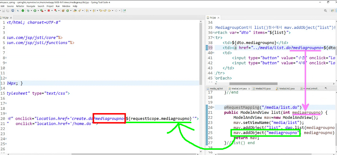Switch to the MediaDTO.java tab
337x155 pixels.
[262, 88]
